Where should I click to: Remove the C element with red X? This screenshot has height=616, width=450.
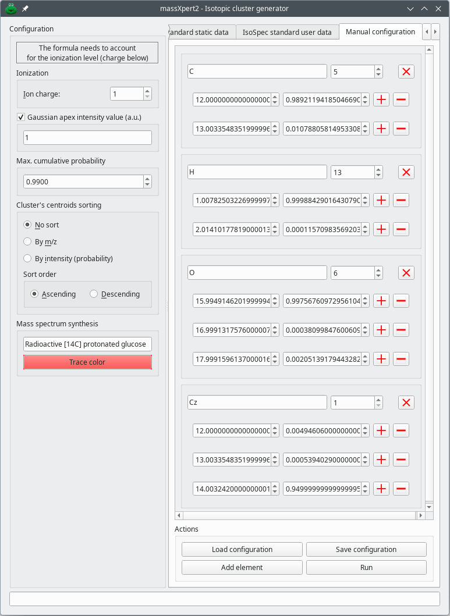(406, 72)
